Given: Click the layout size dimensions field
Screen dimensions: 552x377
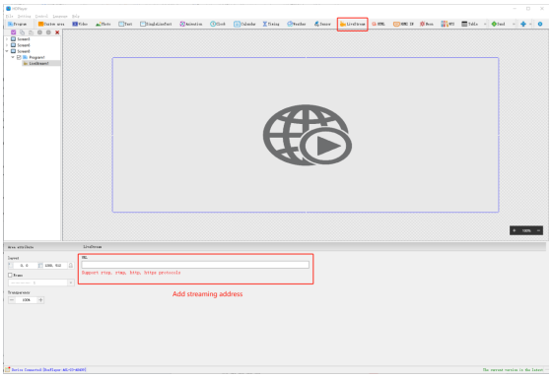Looking at the screenshot, I should [x=53, y=266].
